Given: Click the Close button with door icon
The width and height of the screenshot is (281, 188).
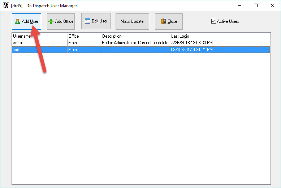Looking at the screenshot, I should pos(169,21).
